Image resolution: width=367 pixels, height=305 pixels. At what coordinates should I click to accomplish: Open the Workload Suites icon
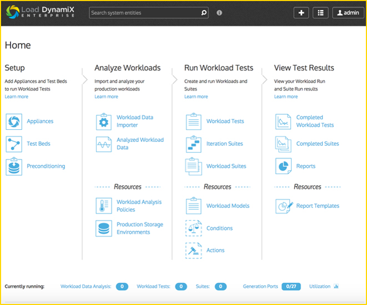194,166
